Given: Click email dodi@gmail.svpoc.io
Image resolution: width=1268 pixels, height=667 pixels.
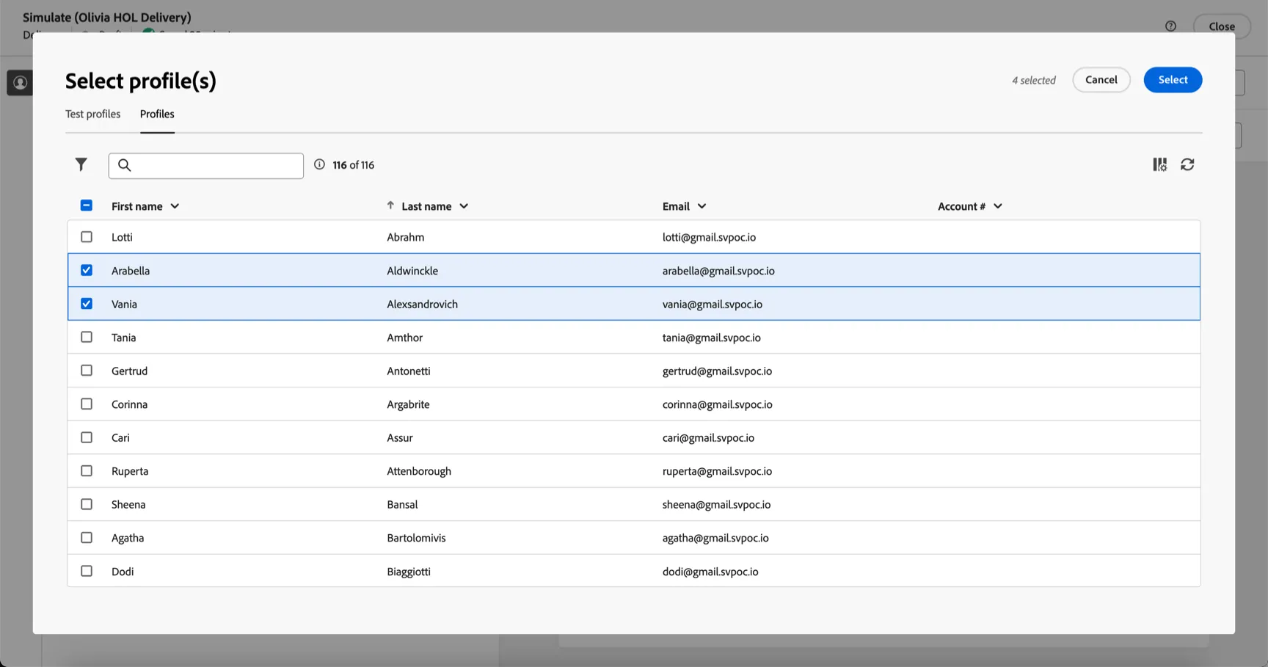Looking at the screenshot, I should tap(710, 572).
